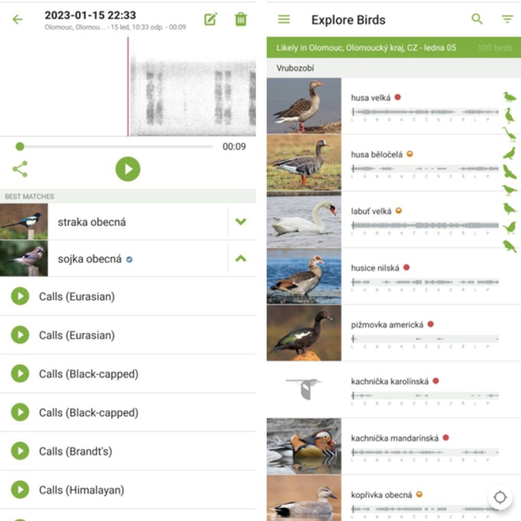Expand the straka obecná match
521x521 pixels.
click(x=241, y=221)
